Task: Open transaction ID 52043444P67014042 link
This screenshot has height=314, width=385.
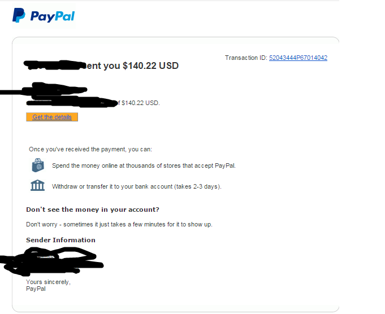Action: (298, 58)
